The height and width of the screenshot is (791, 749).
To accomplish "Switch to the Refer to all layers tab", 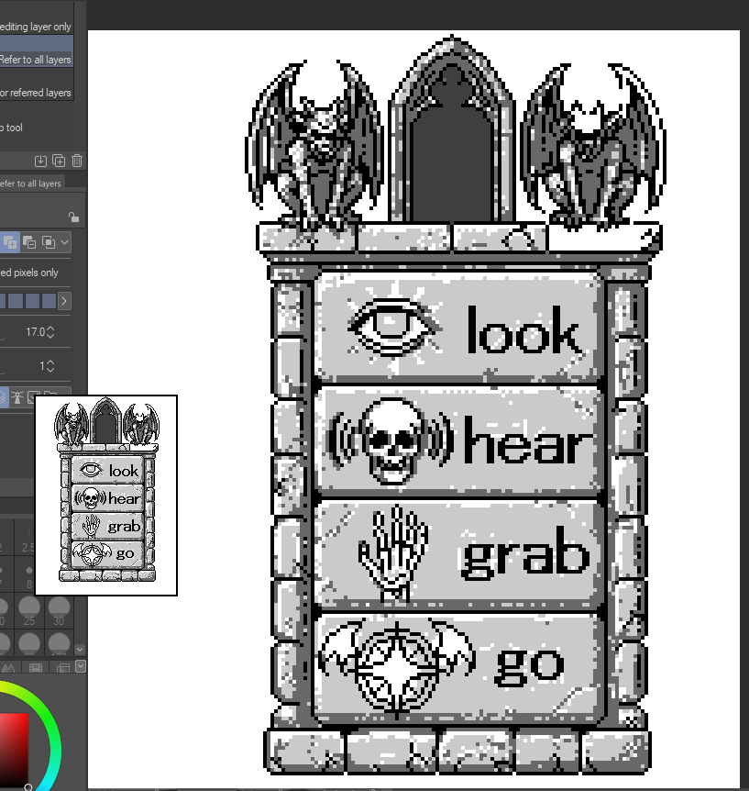I will click(x=31, y=184).
